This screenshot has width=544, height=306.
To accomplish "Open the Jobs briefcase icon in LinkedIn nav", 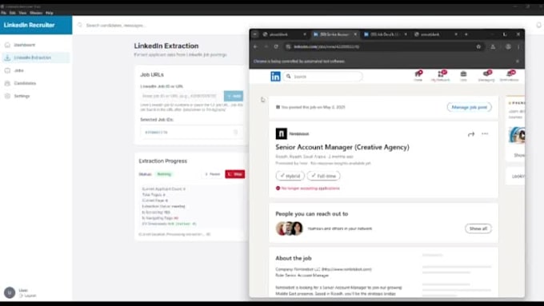I will pos(463,76).
